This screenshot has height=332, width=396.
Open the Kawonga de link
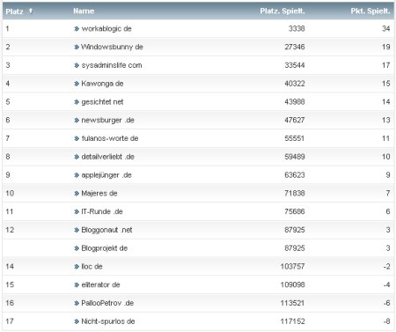[102, 84]
